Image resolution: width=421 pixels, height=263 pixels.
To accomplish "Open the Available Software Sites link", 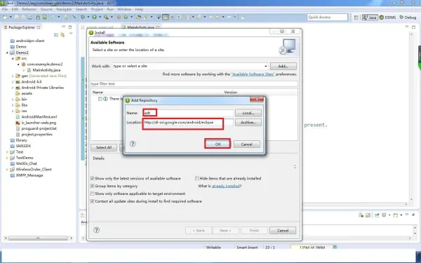I will [253, 74].
